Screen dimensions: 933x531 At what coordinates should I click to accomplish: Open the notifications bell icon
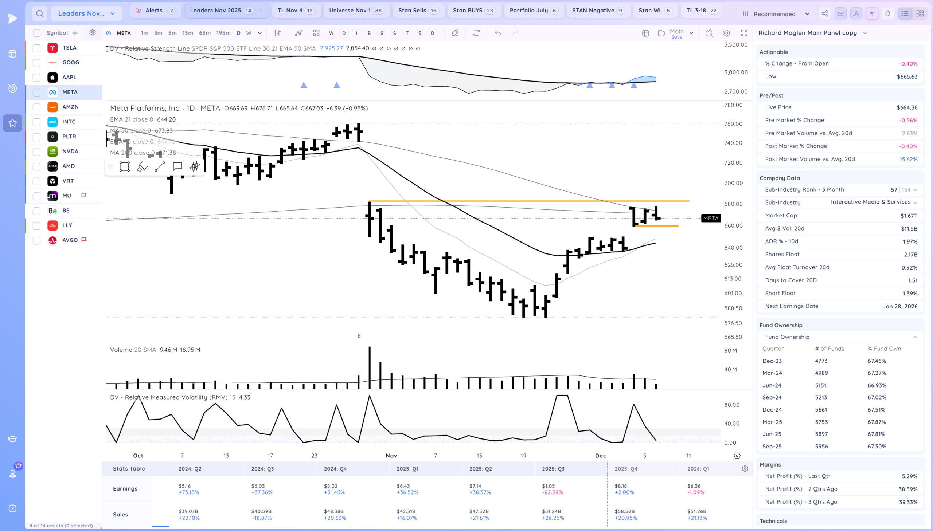click(x=887, y=14)
